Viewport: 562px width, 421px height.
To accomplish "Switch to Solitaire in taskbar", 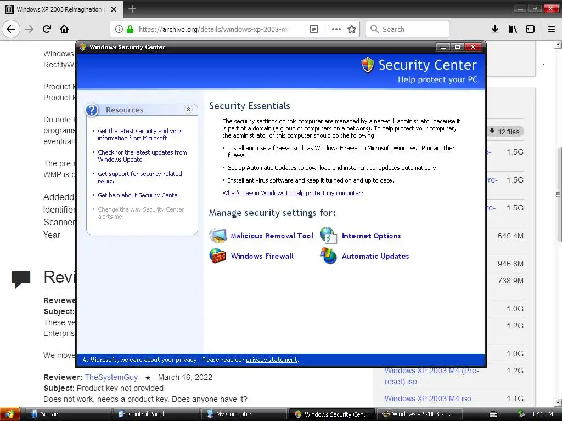I will [x=69, y=414].
